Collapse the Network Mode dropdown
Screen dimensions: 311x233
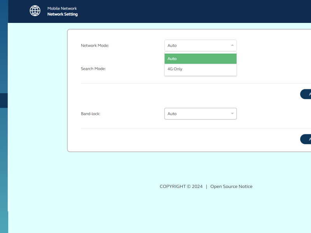click(x=201, y=45)
